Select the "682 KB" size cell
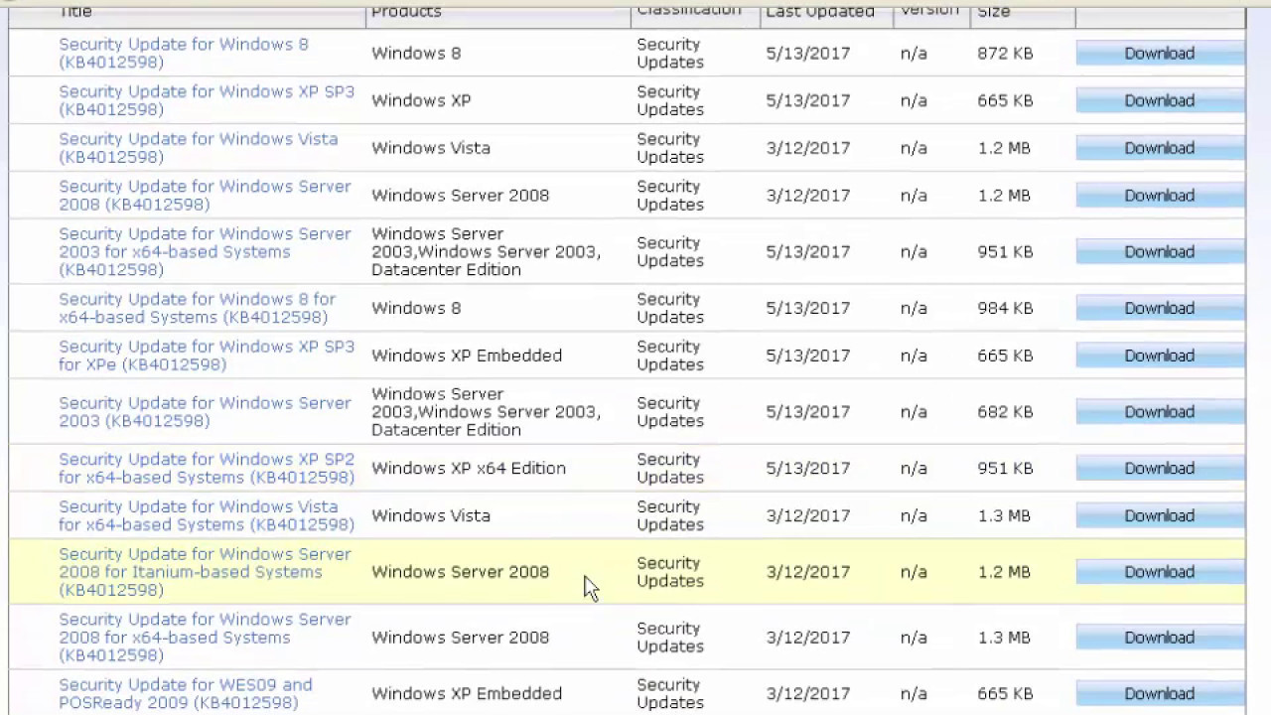1271x715 pixels. [x=1005, y=412]
